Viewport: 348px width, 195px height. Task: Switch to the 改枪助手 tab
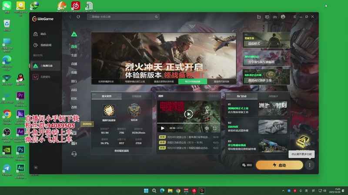273,96
